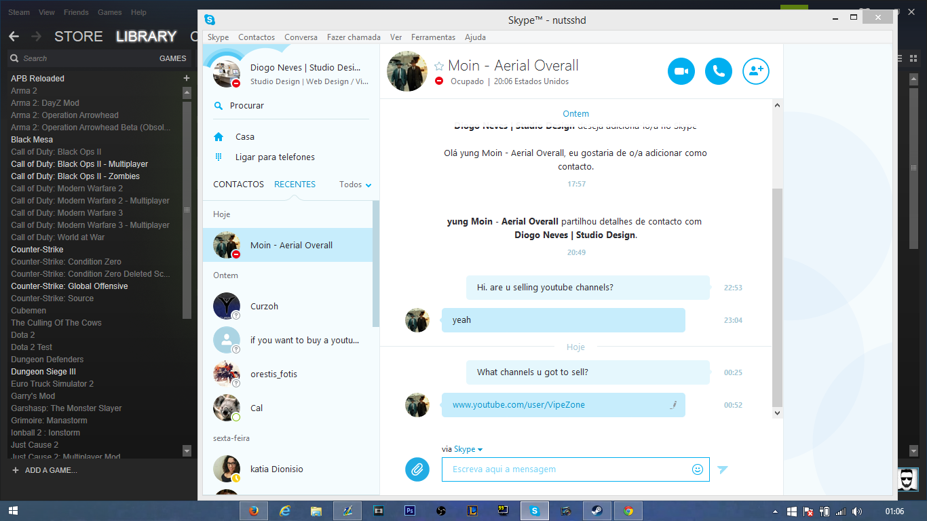This screenshot has height=521, width=927.
Task: Click the Steam taskbar icon
Action: [597, 511]
